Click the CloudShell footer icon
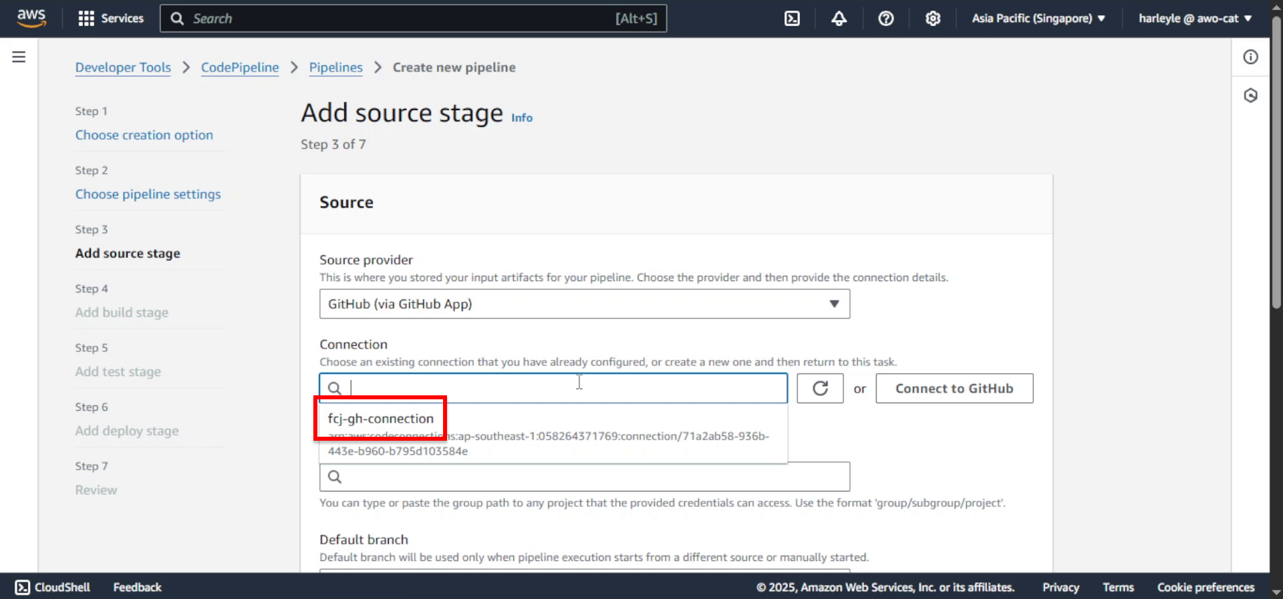The height and width of the screenshot is (599, 1283). (23, 587)
